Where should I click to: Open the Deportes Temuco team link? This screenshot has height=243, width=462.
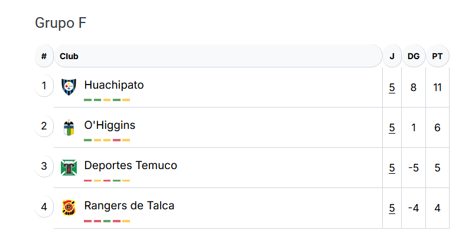click(131, 166)
